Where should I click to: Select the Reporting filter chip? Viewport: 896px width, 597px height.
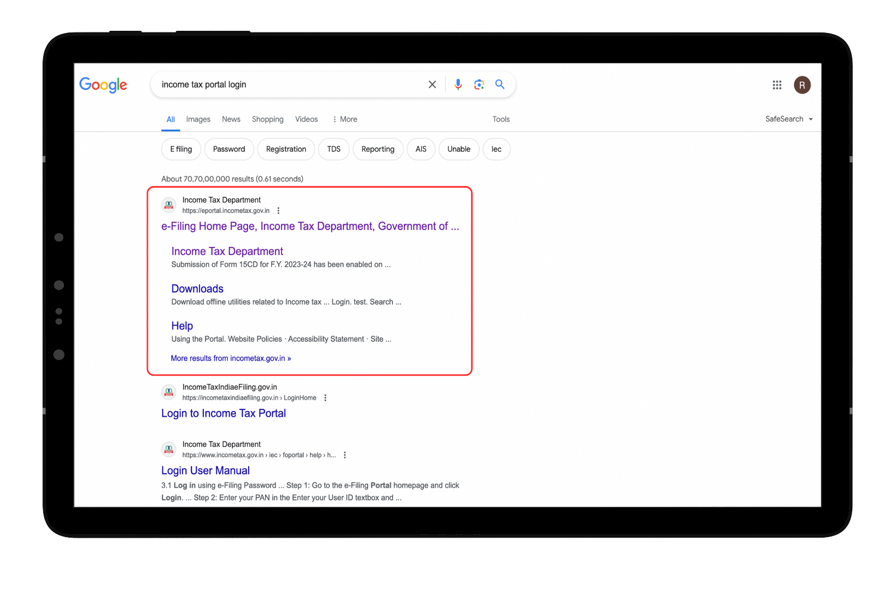coord(378,149)
